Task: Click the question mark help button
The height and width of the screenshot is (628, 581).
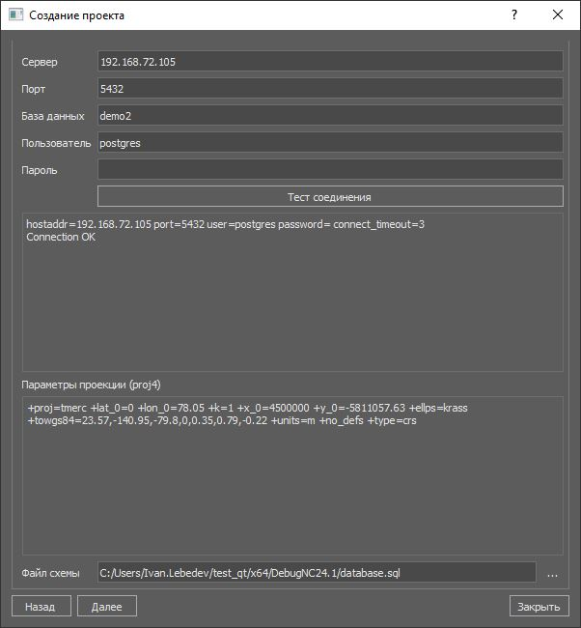Action: point(513,15)
